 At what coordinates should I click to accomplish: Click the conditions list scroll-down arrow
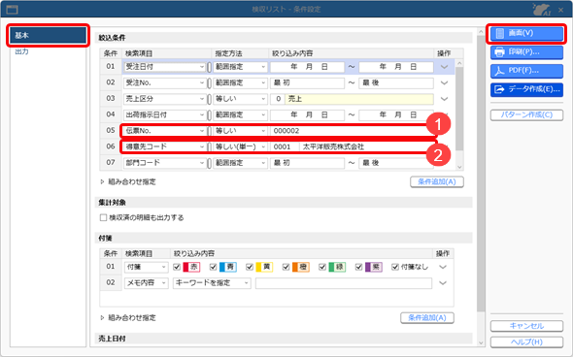459,167
